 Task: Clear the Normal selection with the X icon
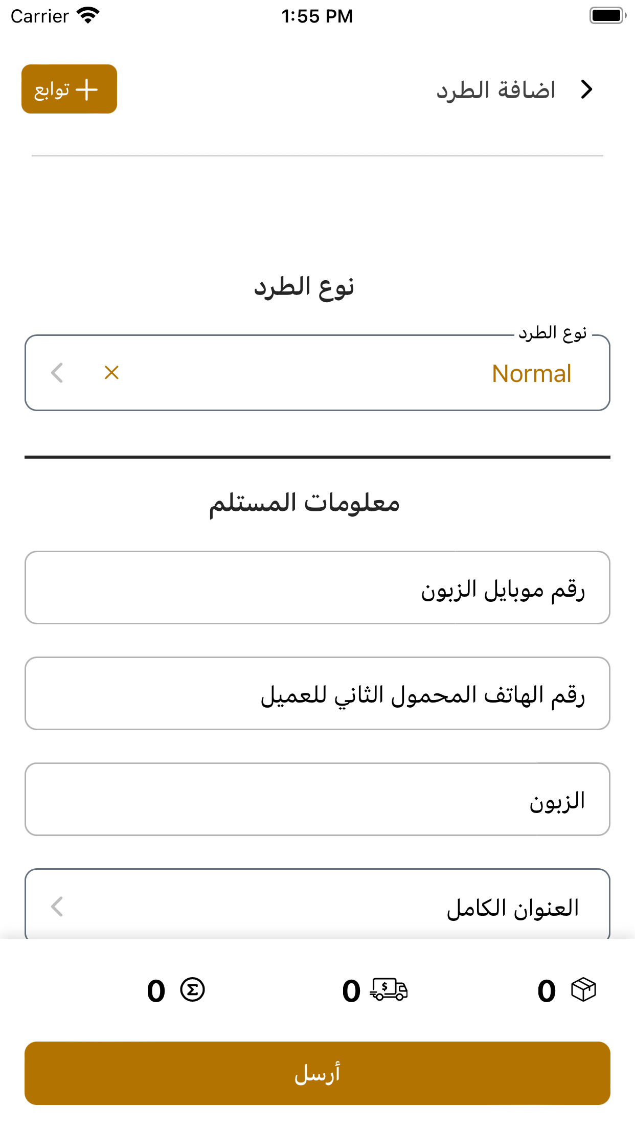click(111, 373)
